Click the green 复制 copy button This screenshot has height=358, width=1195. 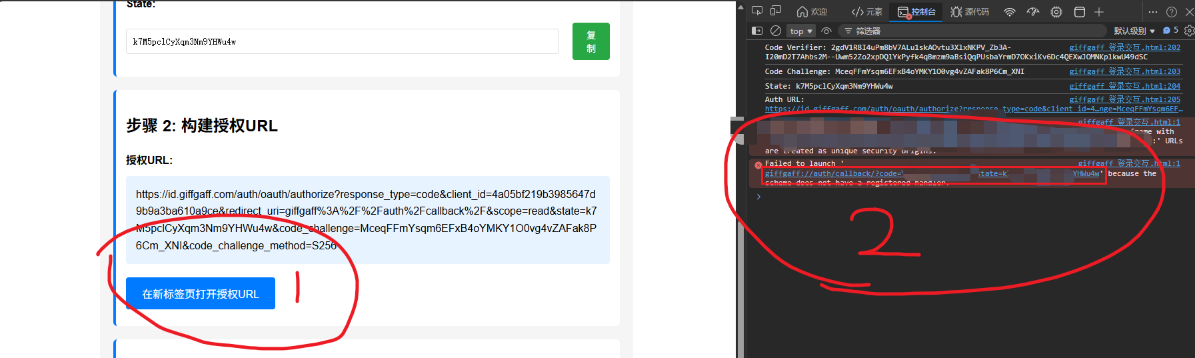click(591, 41)
